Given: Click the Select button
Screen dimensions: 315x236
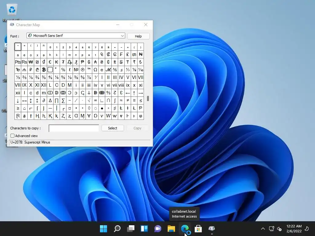Looking at the screenshot, I should [x=113, y=128].
